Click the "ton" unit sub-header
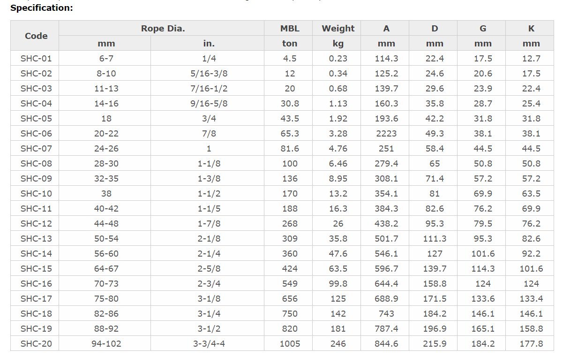This screenshot has width=563, height=357. pyautogui.click(x=290, y=43)
